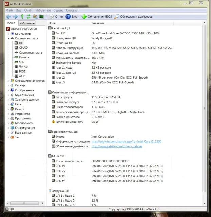The image size is (211, 217).
Task: Click the Бэкап toolbar button
Action: tap(72, 17)
